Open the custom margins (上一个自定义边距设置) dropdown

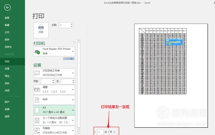[54, 120]
